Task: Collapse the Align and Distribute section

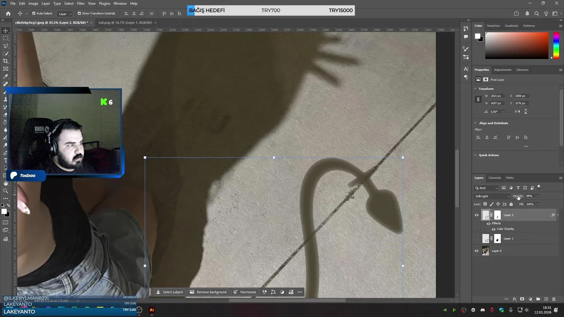Action: 475,123
